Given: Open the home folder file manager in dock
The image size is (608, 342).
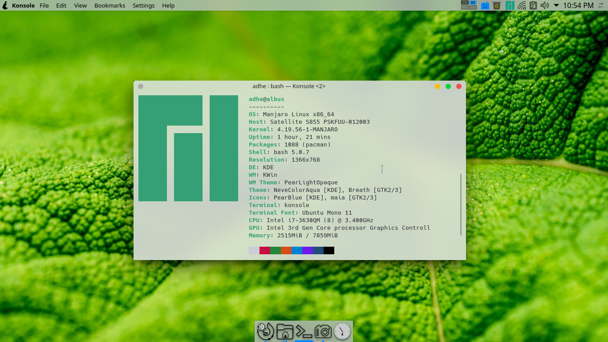Looking at the screenshot, I should pyautogui.click(x=285, y=332).
